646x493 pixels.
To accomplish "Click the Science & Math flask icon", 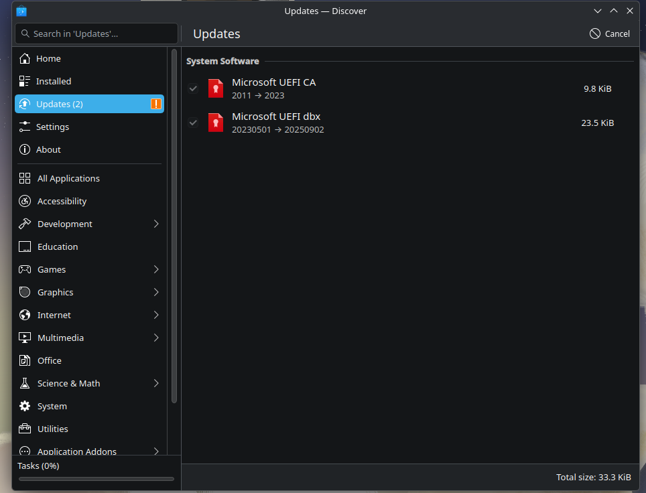I will pos(25,383).
